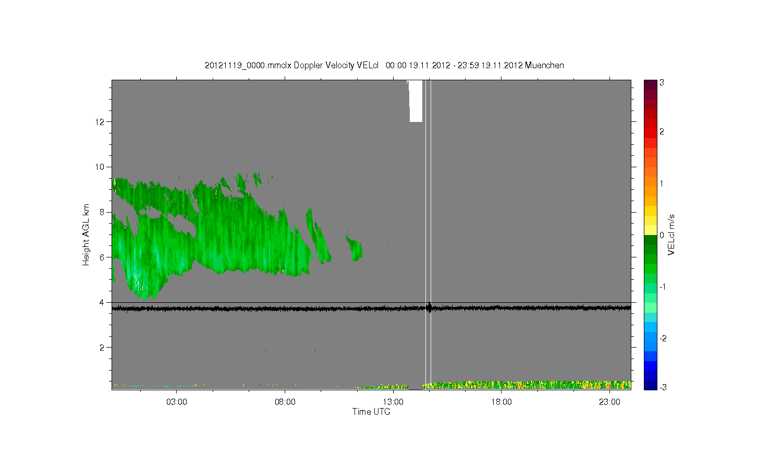The width and height of the screenshot is (782, 469).
Task: Click the colorbar value 0 label
Action: tap(662, 235)
